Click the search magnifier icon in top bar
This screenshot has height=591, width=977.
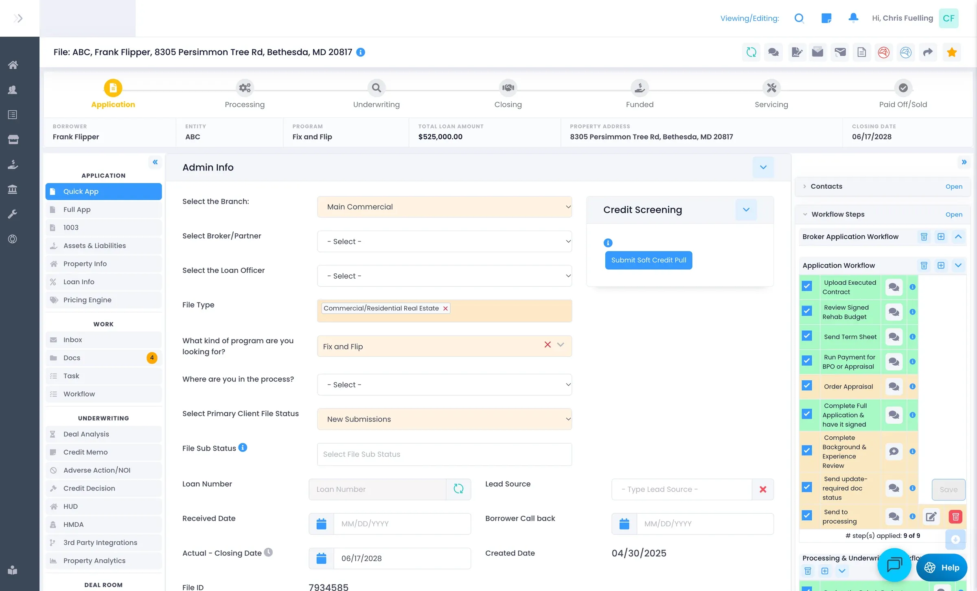click(x=799, y=18)
